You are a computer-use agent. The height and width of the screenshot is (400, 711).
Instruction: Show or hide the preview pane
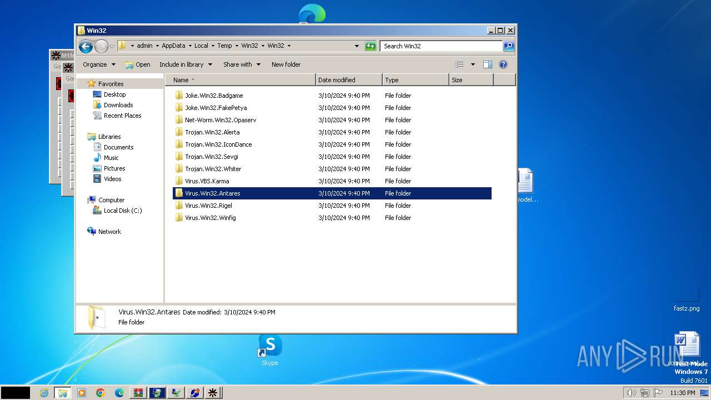pos(488,64)
